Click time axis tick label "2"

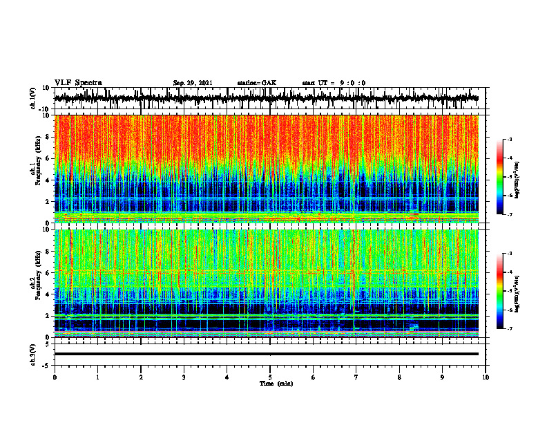point(141,377)
